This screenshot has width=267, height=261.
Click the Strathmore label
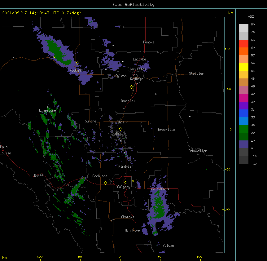160,188
